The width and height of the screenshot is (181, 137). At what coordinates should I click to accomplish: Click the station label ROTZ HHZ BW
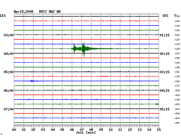50,12
